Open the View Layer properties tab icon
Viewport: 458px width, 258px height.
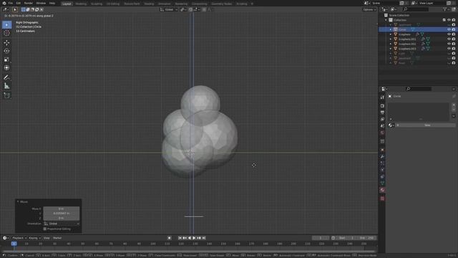tap(382, 120)
